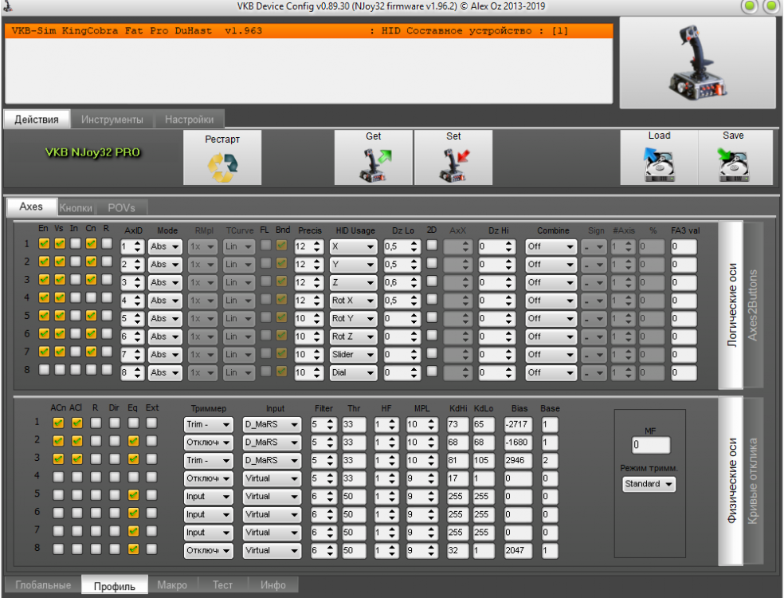Toggle Eq checkbox for physical axis 8
Viewport: 784px width, 598px height.
pyautogui.click(x=133, y=549)
